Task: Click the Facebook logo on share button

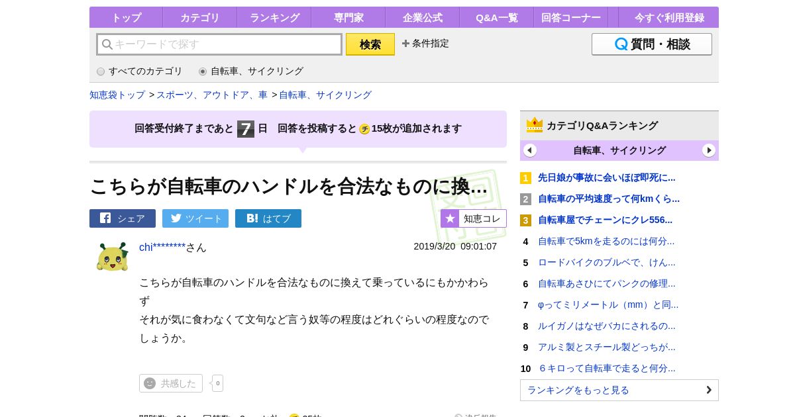Action: (x=105, y=218)
